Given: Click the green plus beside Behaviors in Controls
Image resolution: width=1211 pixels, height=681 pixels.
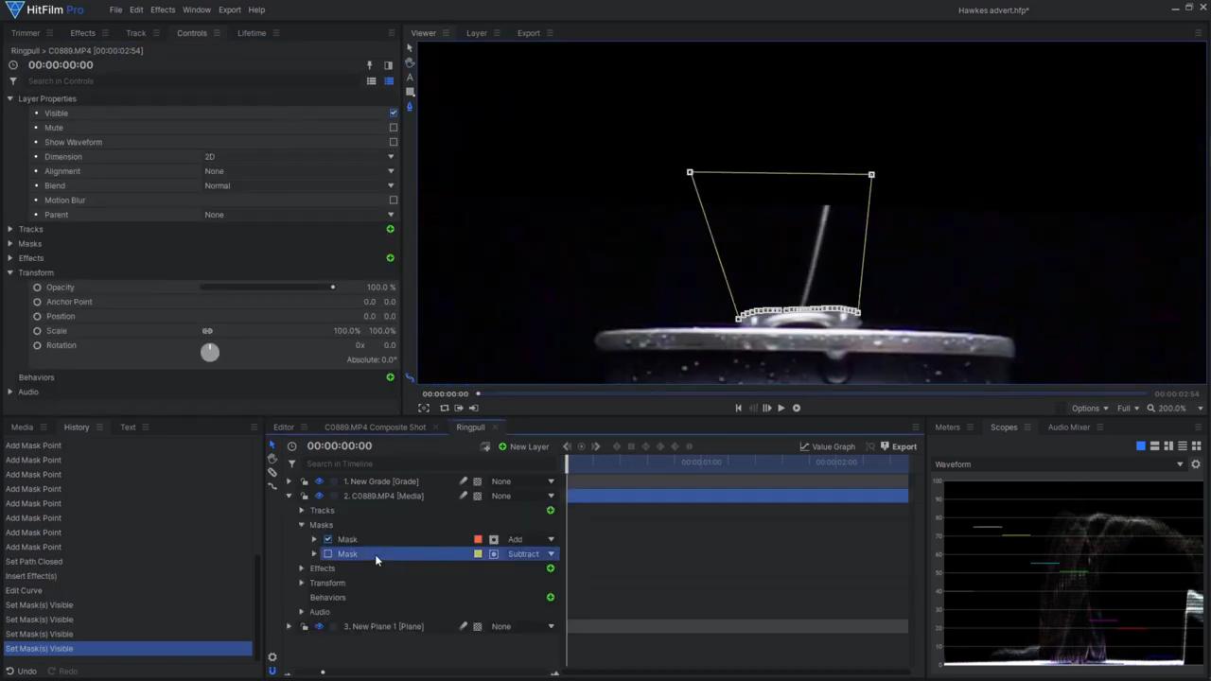Looking at the screenshot, I should click(390, 377).
